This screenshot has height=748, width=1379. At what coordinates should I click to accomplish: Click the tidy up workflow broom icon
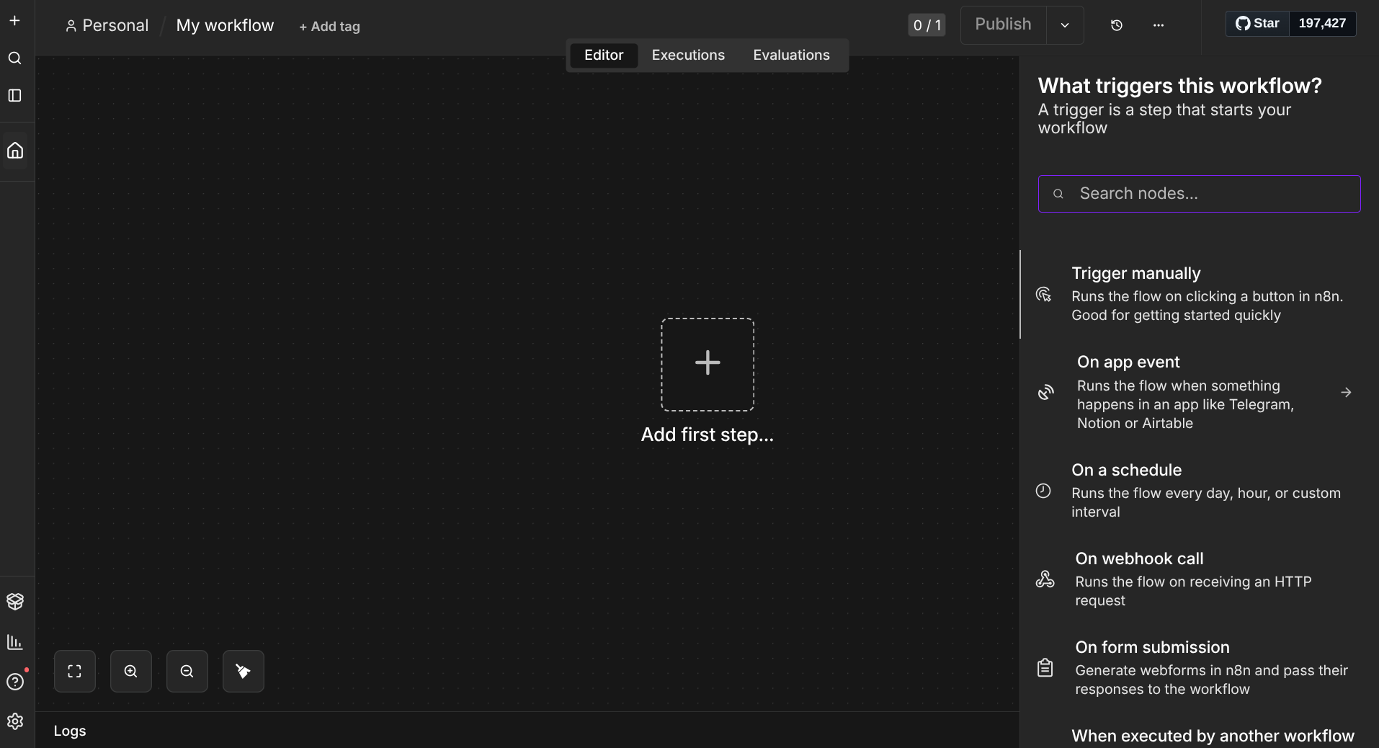pos(244,672)
